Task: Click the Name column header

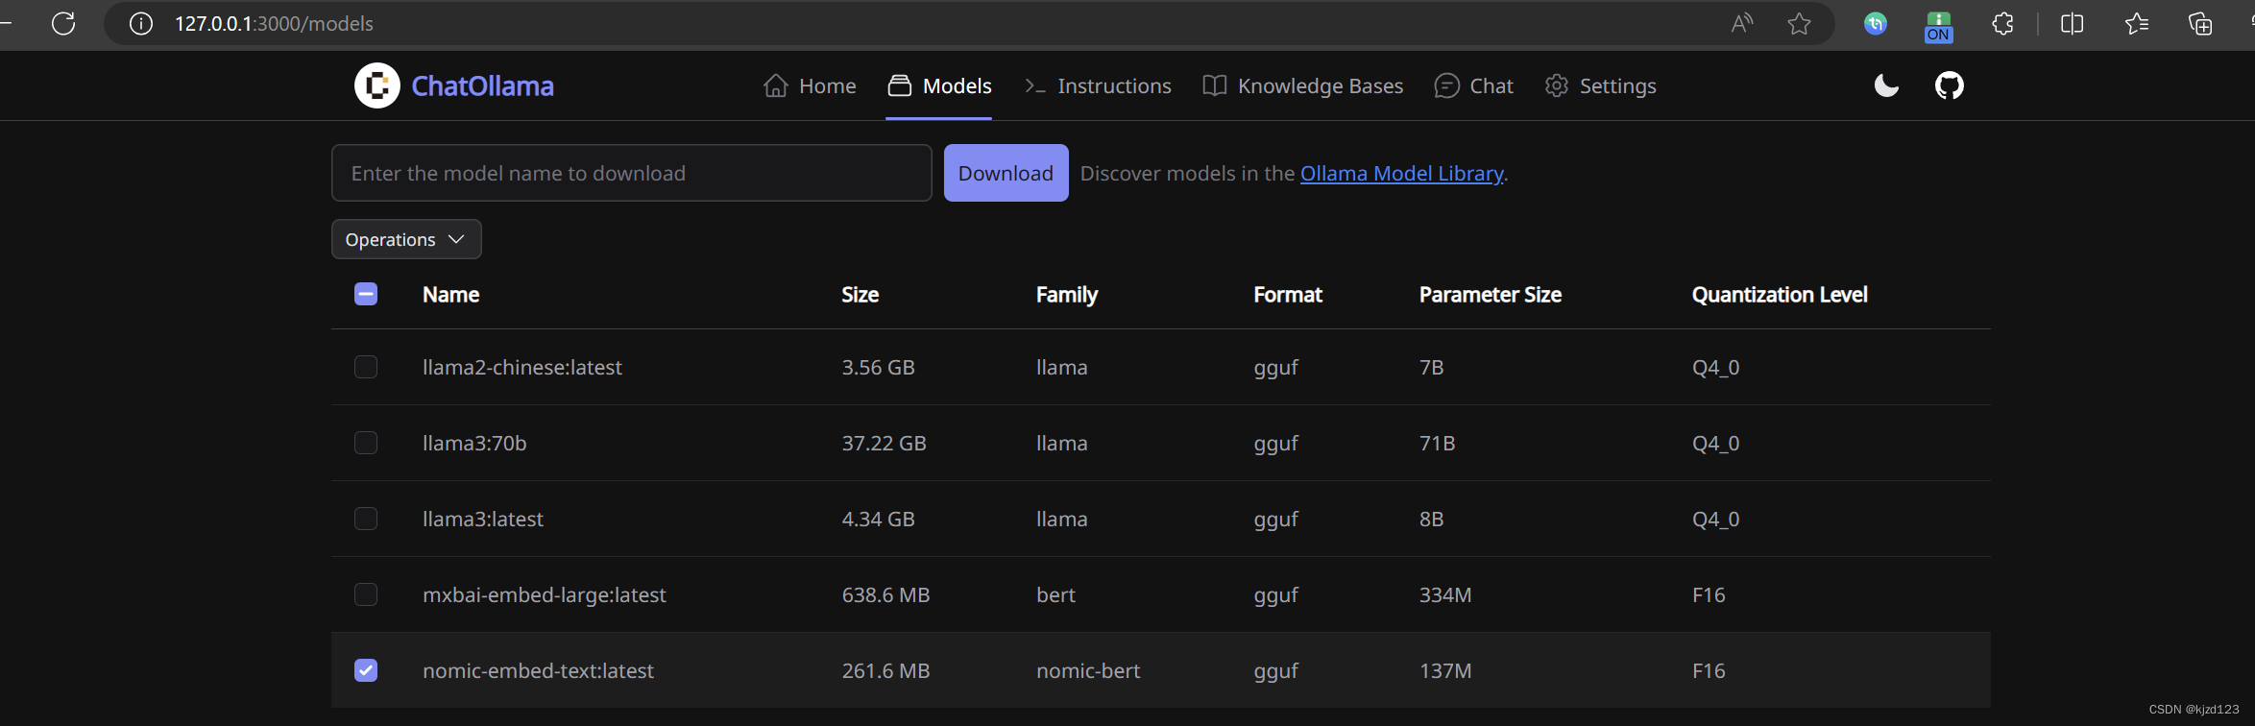Action: 450,295
